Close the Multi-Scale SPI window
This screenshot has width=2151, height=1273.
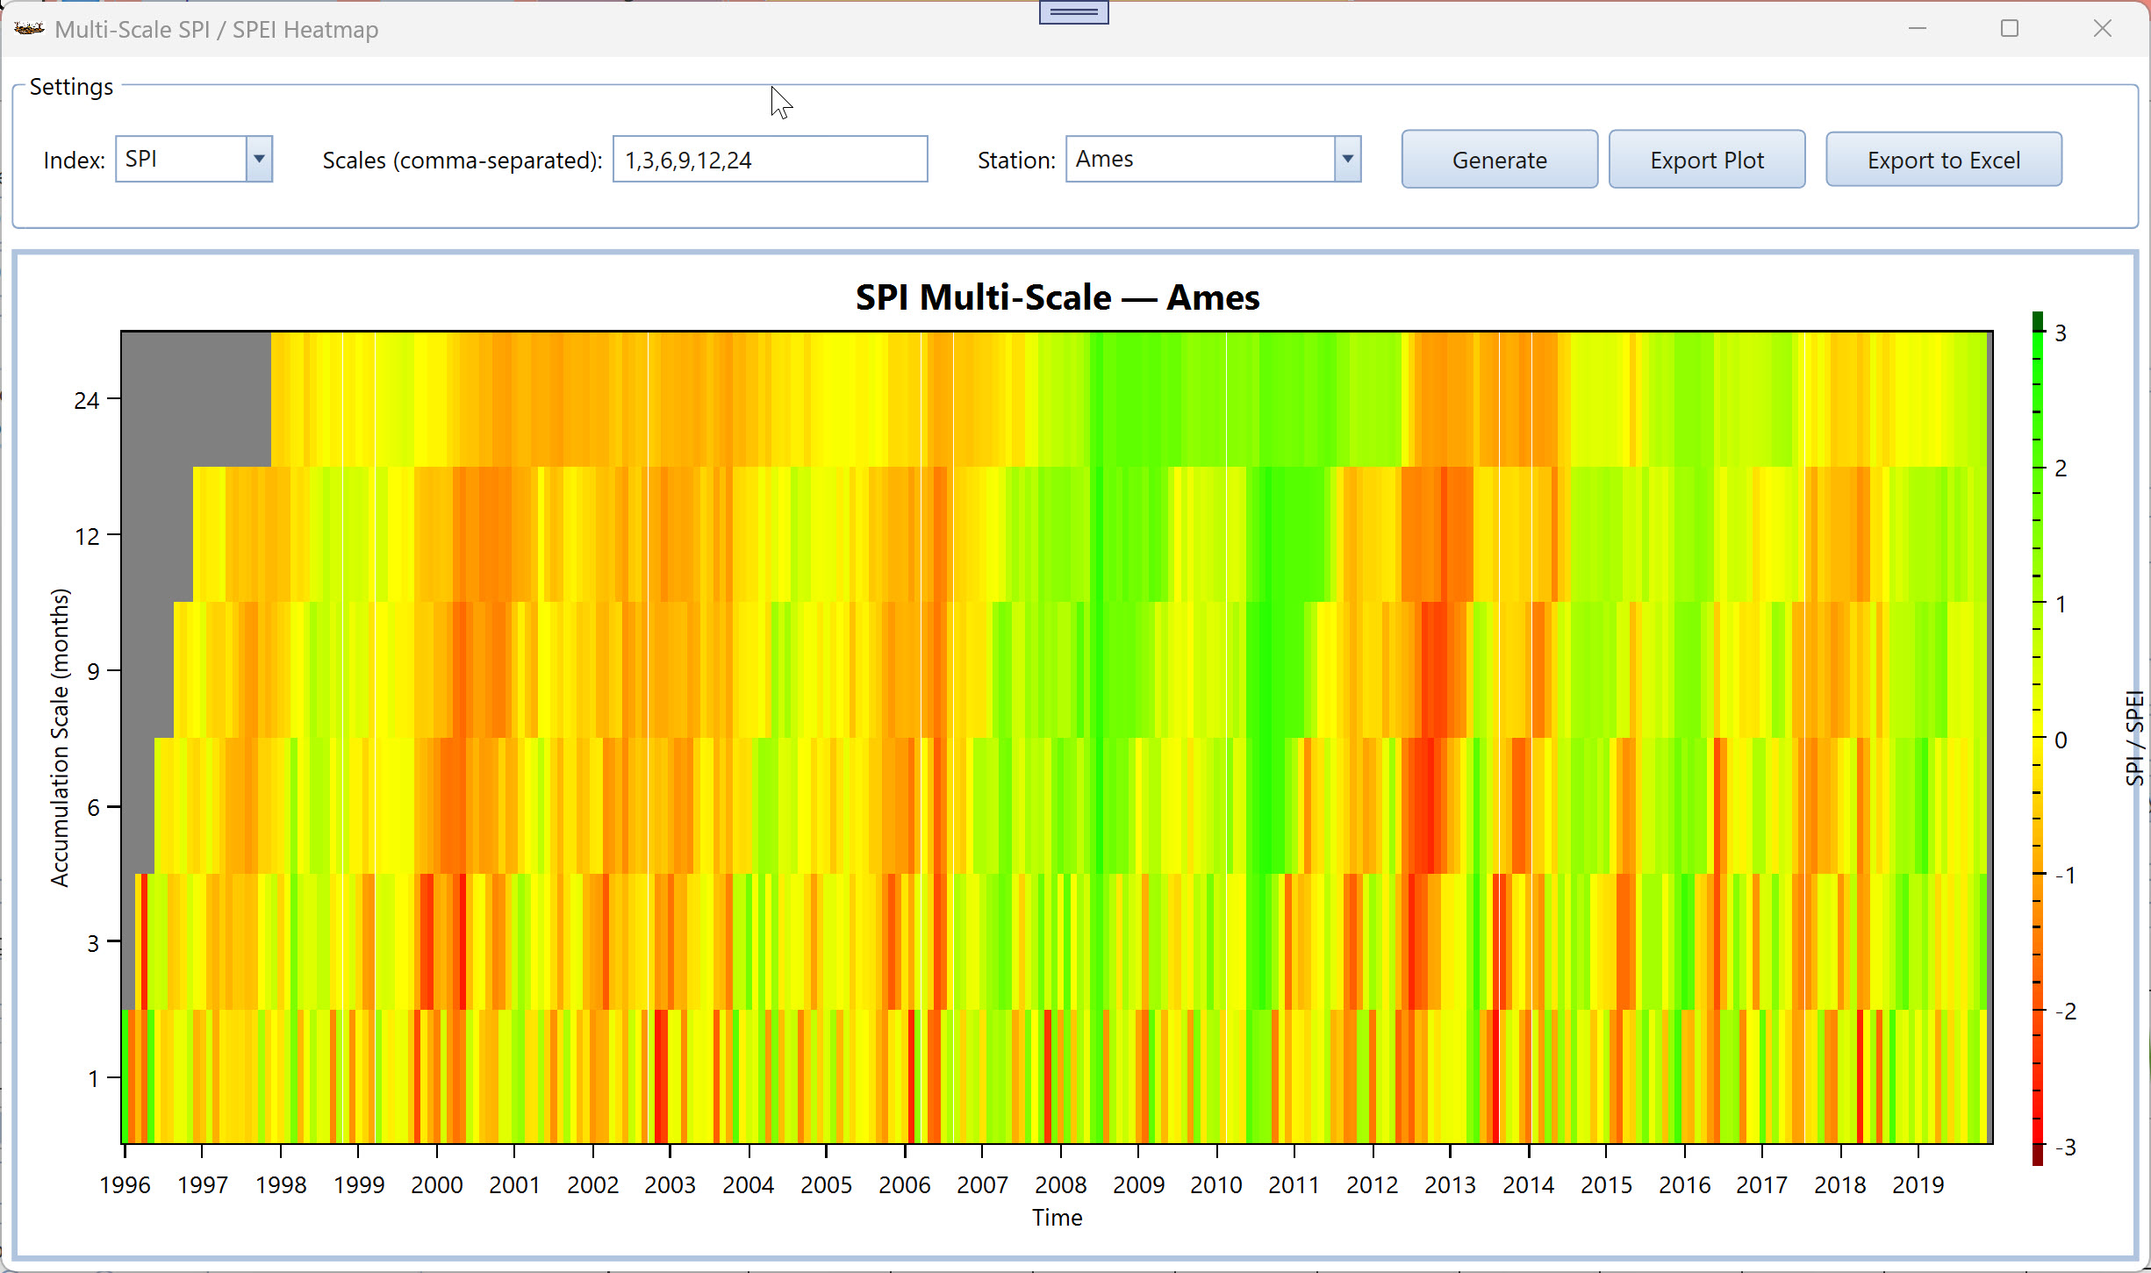tap(2102, 29)
